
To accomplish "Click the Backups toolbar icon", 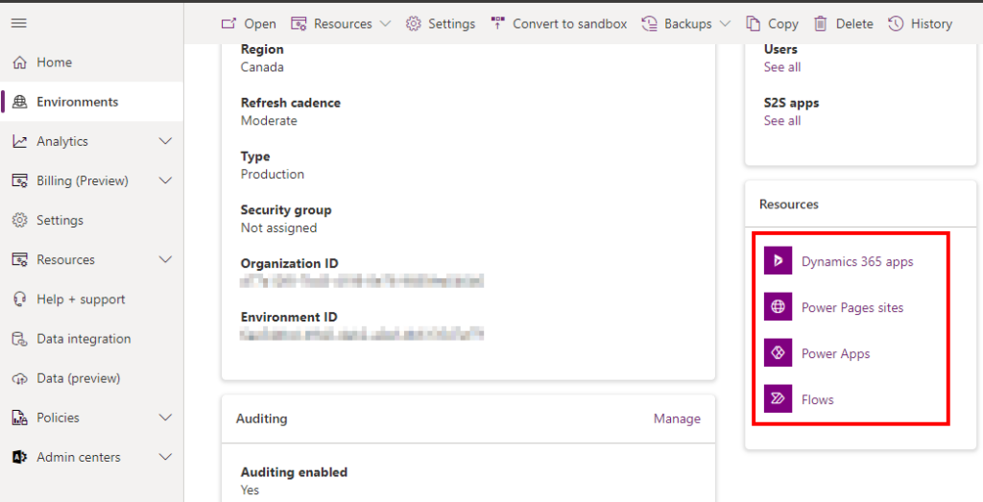I will coord(649,24).
